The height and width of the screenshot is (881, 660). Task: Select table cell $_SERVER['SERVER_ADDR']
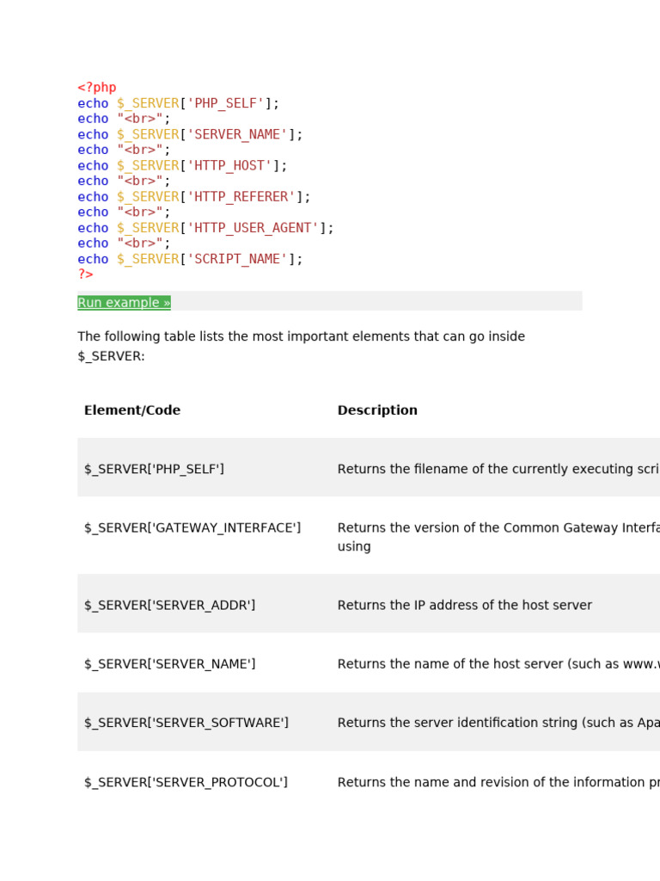pos(169,605)
